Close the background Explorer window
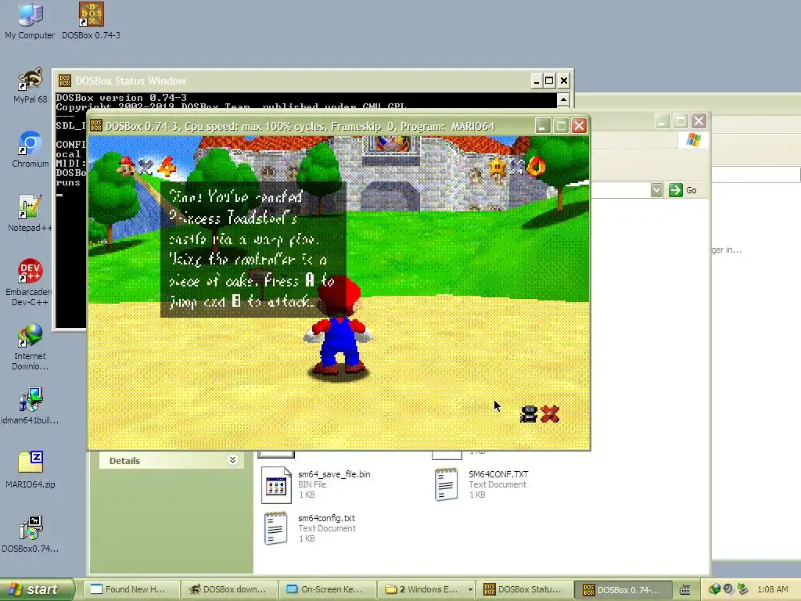 (x=699, y=121)
